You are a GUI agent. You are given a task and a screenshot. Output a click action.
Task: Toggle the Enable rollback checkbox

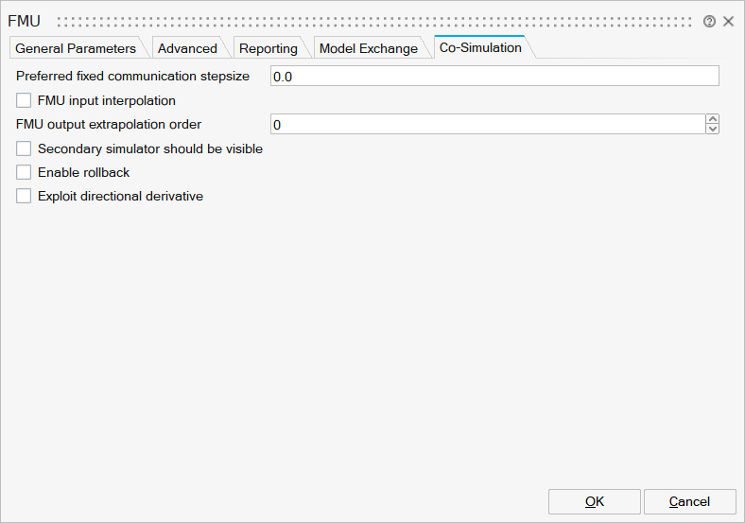24,172
